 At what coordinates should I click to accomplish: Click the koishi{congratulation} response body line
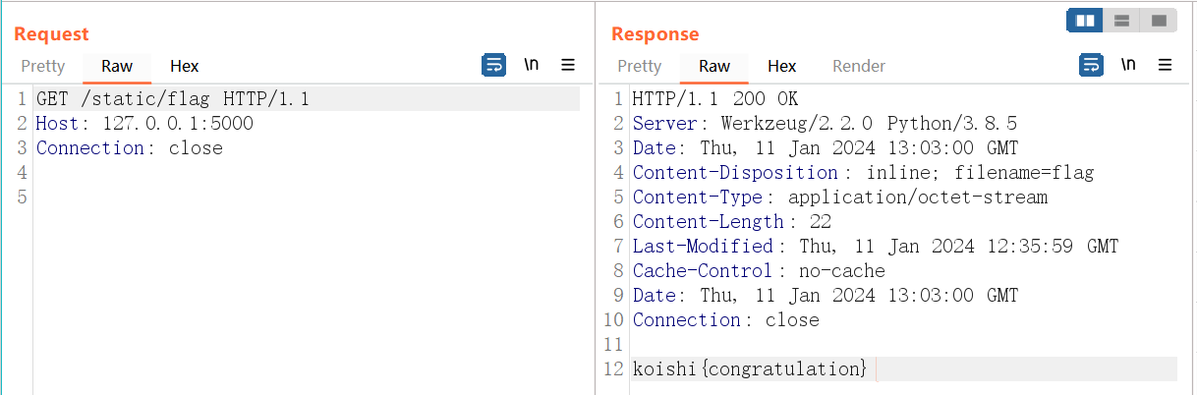click(749, 369)
